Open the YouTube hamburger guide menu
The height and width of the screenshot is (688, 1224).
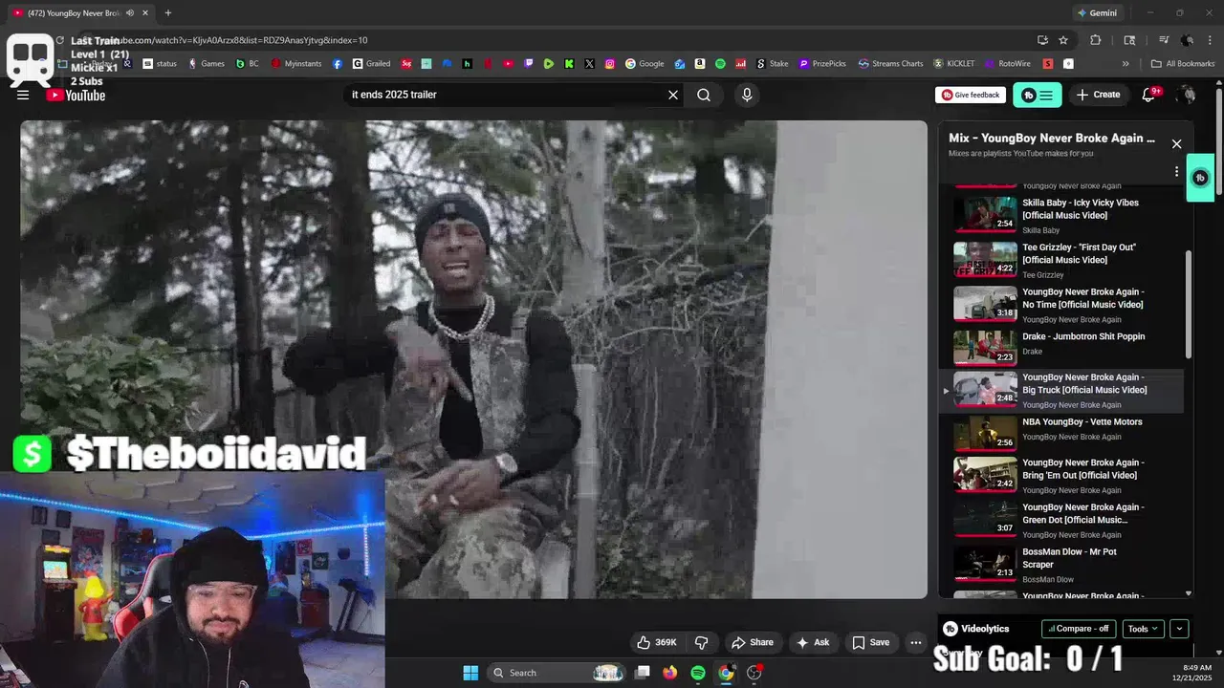tap(23, 95)
